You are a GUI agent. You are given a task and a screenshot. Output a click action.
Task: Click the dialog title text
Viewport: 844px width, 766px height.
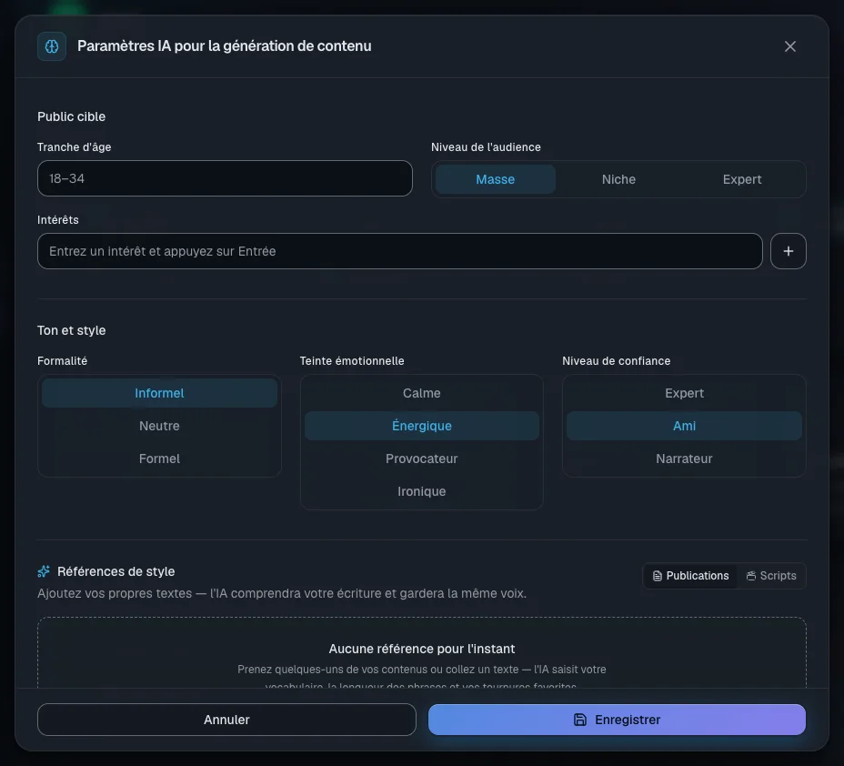point(224,46)
